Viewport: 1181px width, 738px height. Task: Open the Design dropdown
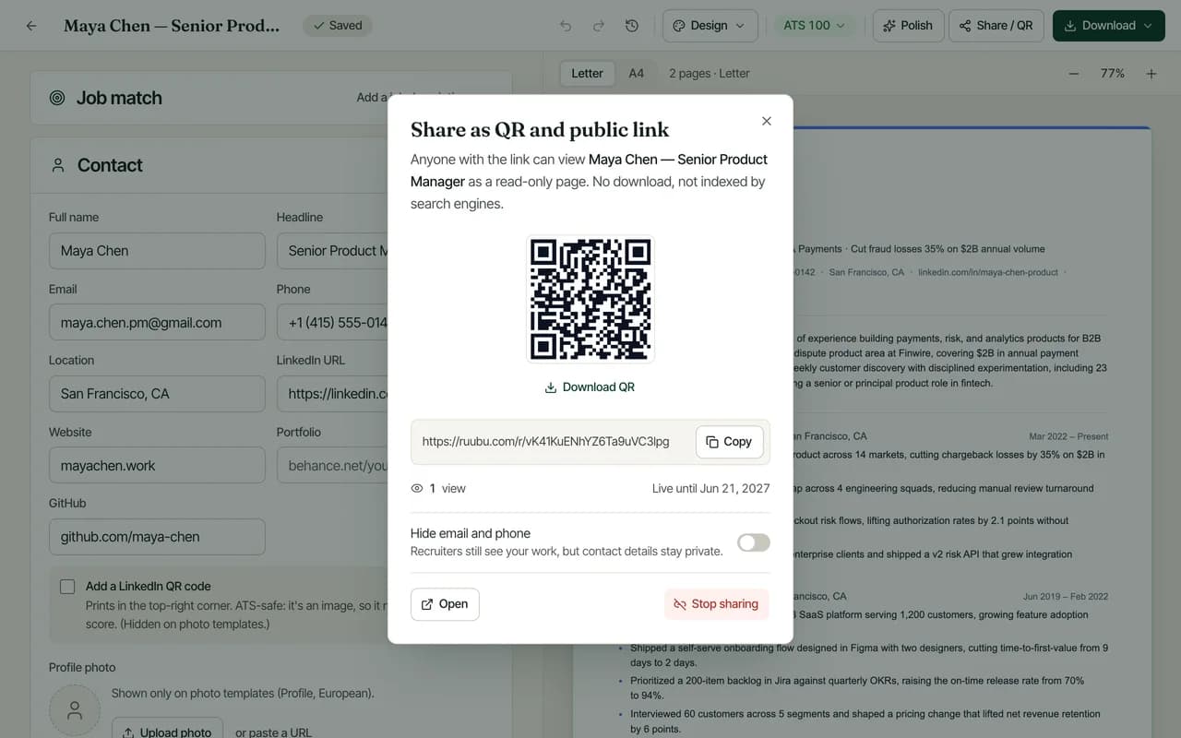[710, 26]
